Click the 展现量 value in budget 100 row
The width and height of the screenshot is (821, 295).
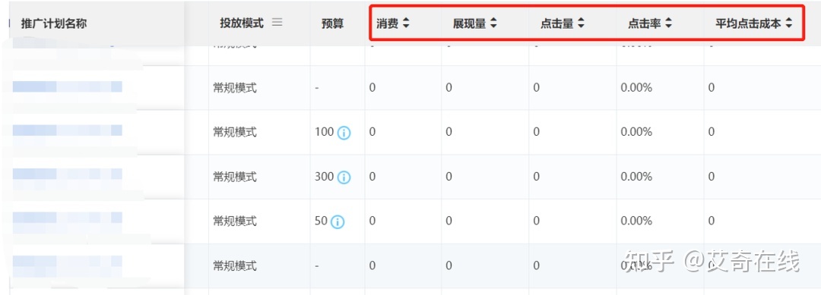point(449,133)
